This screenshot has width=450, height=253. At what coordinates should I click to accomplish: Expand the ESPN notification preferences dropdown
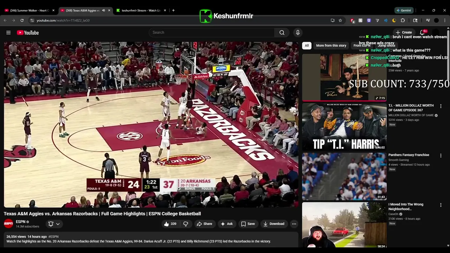[x=54, y=224]
